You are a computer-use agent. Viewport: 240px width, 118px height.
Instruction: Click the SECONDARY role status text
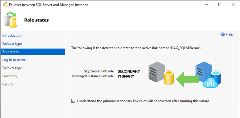click(x=129, y=71)
